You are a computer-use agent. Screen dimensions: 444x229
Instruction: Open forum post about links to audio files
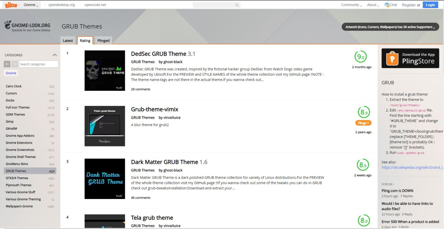pos(407,206)
